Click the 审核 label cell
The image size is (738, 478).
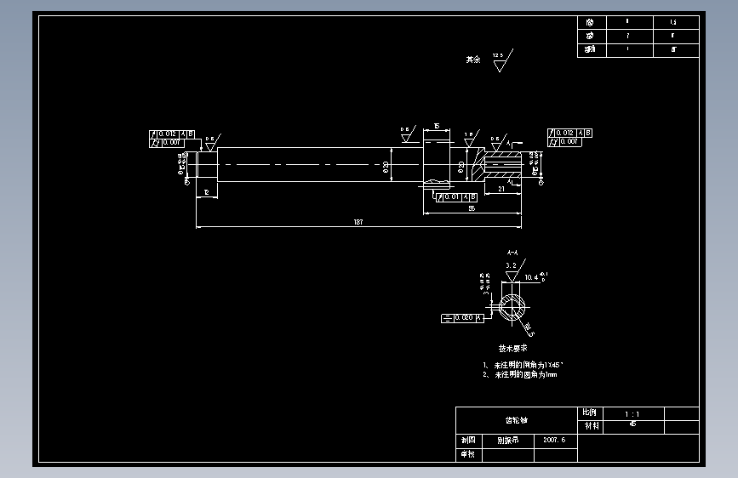click(x=468, y=454)
